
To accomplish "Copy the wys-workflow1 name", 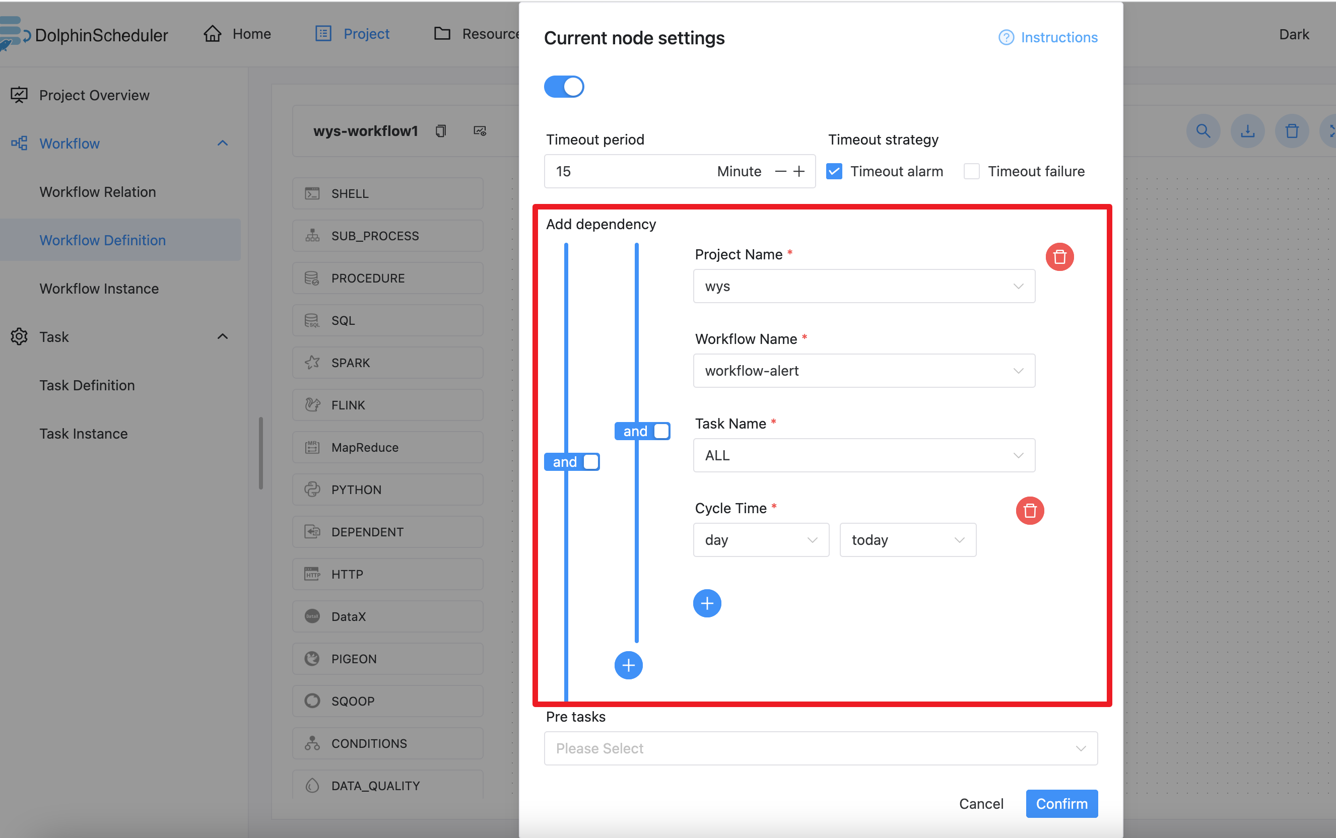I will pos(441,131).
